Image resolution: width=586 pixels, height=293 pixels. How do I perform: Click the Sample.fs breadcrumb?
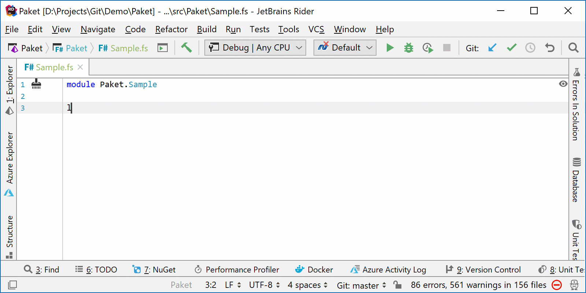pyautogui.click(x=123, y=48)
